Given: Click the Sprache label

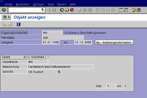Looking at the screenshot, I should 8,72.
